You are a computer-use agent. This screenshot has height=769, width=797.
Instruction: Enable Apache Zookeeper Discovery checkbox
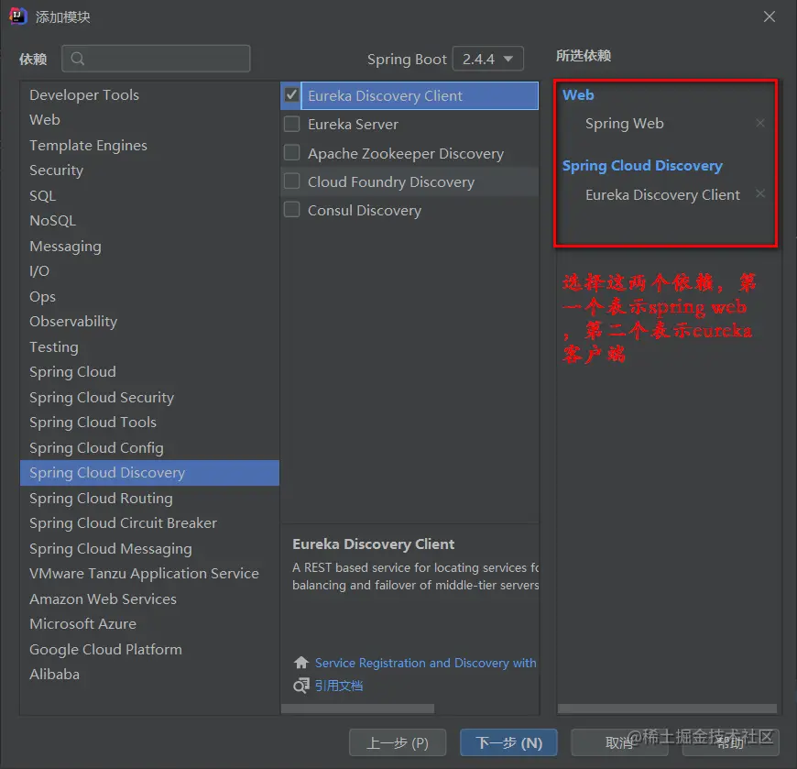[x=291, y=152]
